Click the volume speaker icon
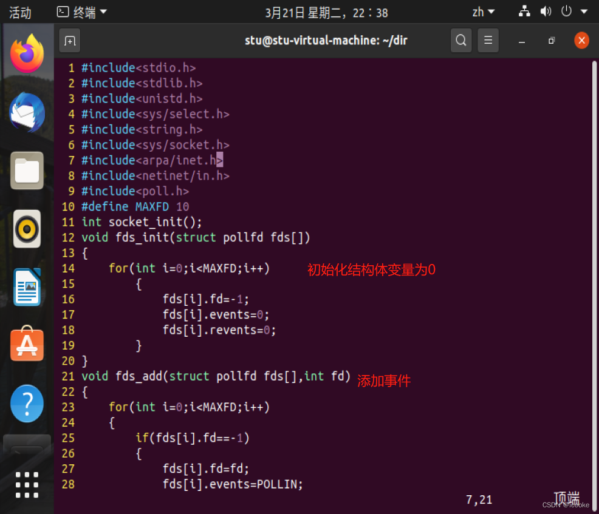The image size is (599, 514). point(546,12)
